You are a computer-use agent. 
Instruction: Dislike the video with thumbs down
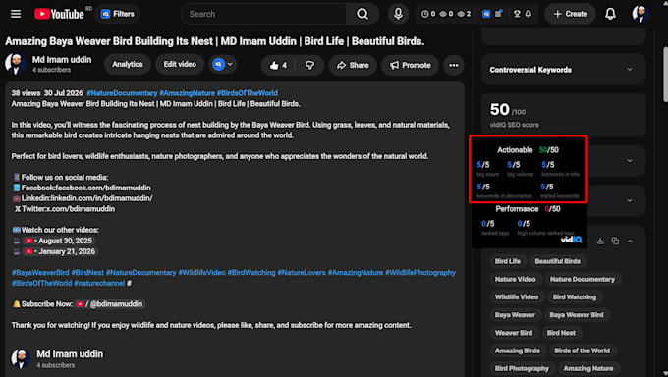(x=309, y=65)
